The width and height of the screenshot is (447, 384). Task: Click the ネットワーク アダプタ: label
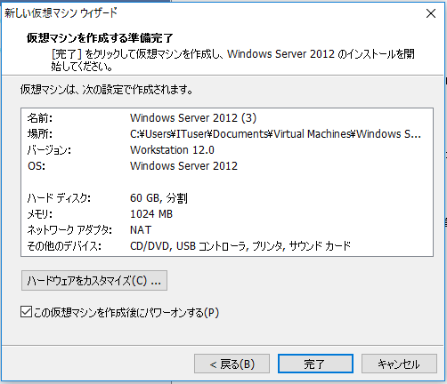pos(69,230)
